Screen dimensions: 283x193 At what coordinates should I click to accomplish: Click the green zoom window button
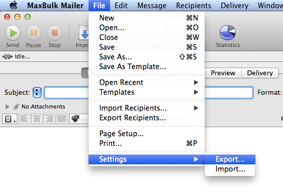click(x=28, y=17)
